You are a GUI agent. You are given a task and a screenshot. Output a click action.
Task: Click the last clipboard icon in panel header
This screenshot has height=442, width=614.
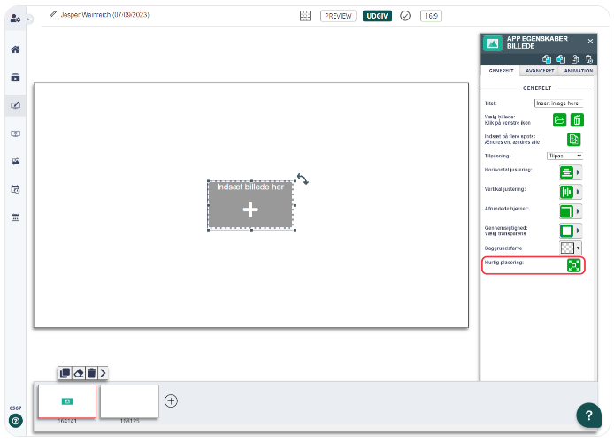click(589, 59)
